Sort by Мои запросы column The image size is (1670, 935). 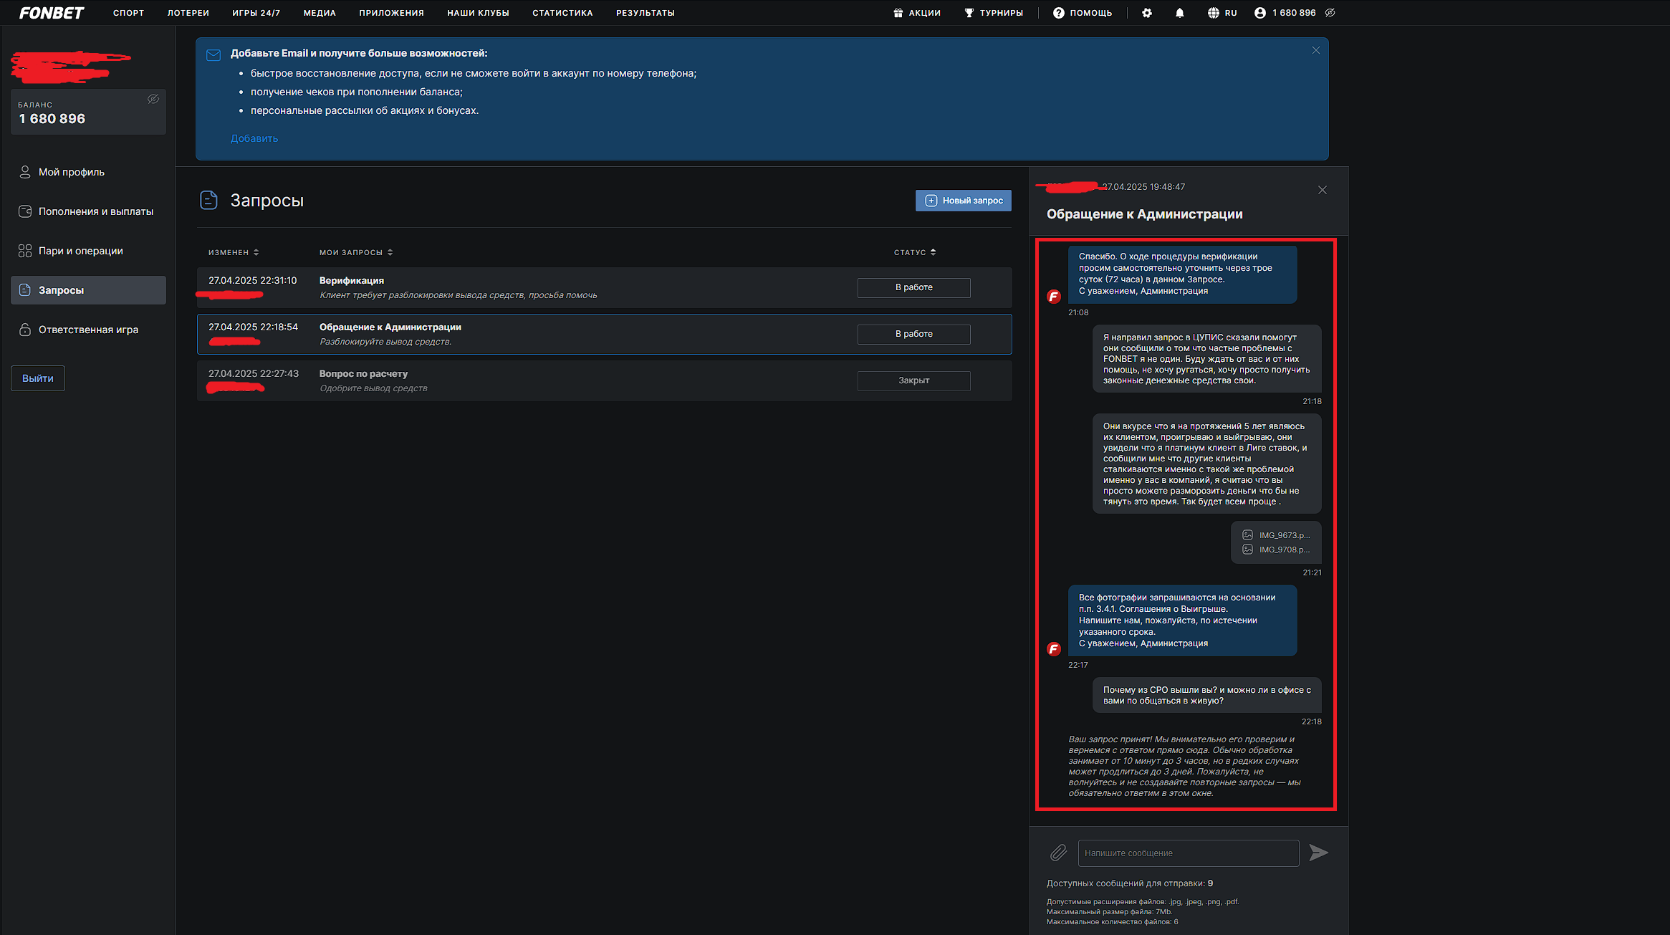[356, 252]
